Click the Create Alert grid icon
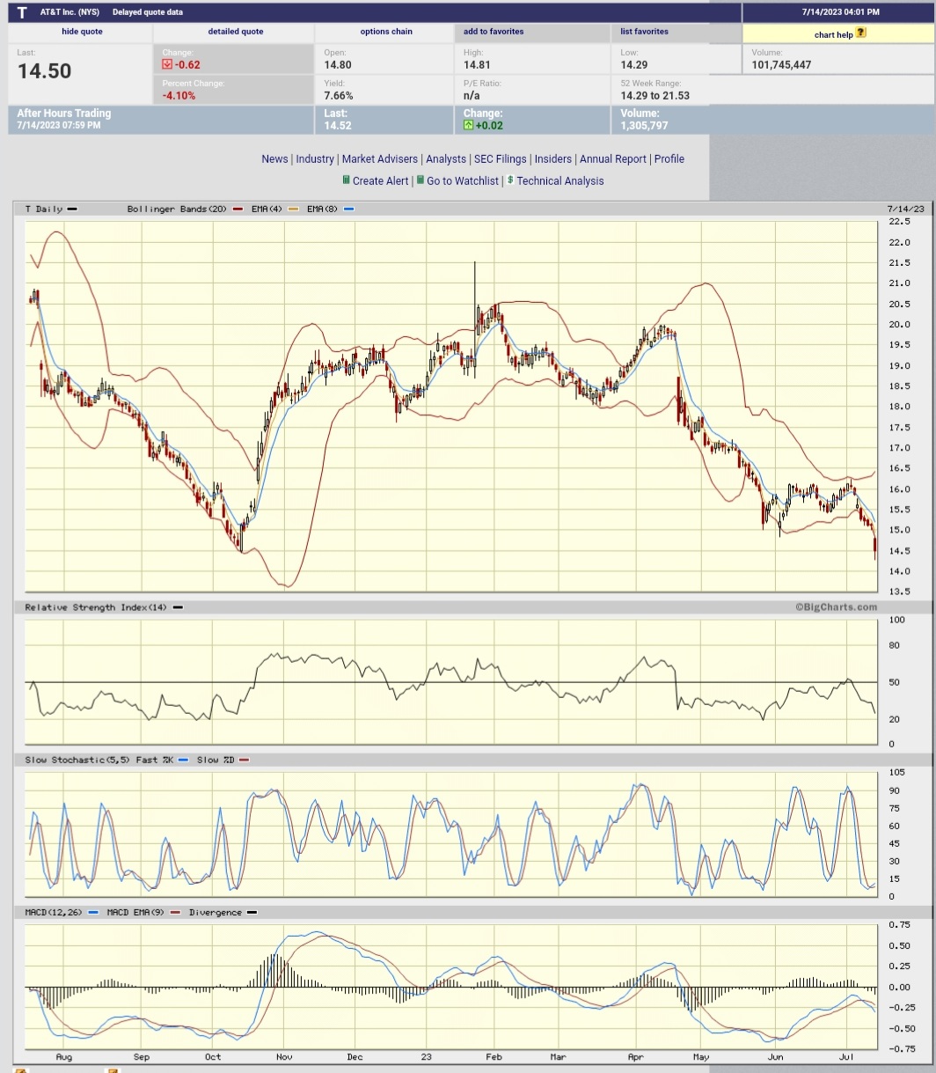This screenshot has width=936, height=1073. [346, 180]
